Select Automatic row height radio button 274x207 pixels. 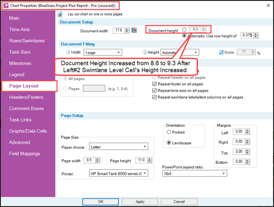pos(184,36)
